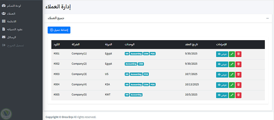The width and height of the screenshot is (274, 120).
Task: Open the العملاء customers menu item
Action: pos(11,13)
